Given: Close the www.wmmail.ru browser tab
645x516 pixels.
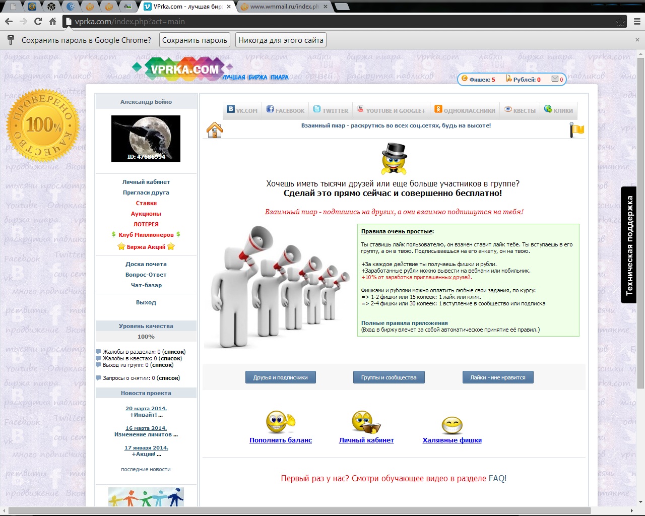Looking at the screenshot, I should coord(325,7).
